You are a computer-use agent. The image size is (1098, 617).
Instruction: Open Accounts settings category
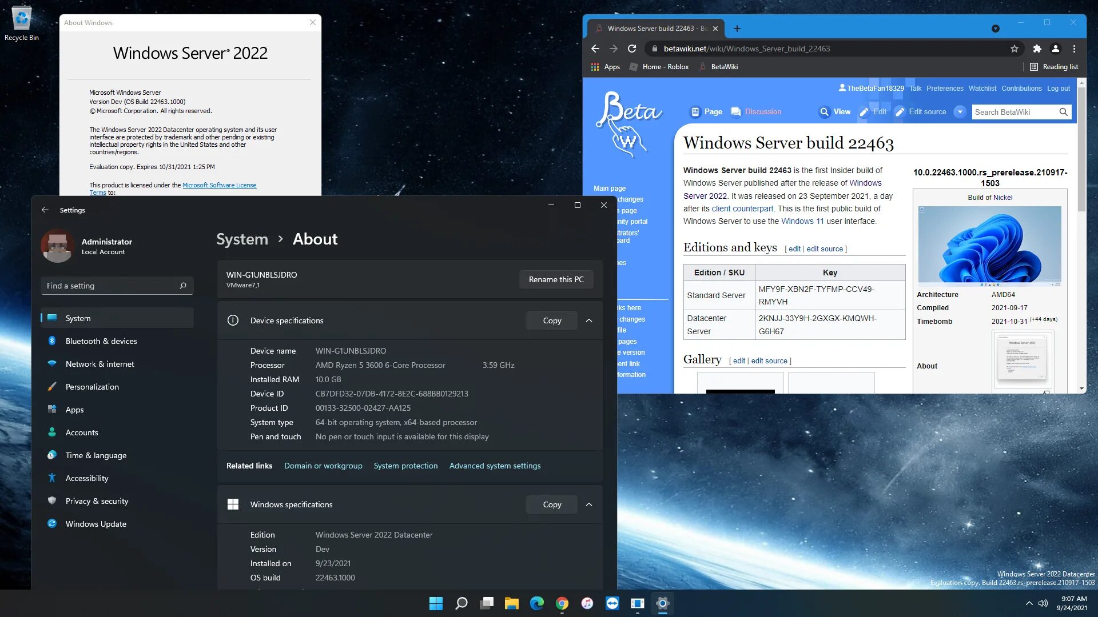pyautogui.click(x=117, y=432)
